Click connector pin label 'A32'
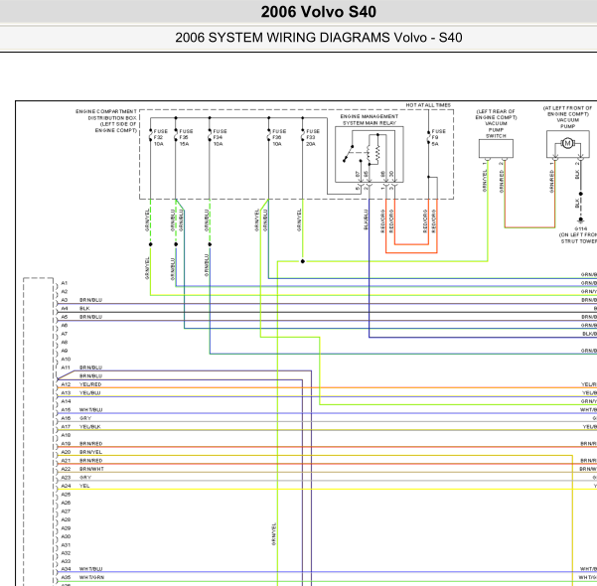 tap(66, 553)
